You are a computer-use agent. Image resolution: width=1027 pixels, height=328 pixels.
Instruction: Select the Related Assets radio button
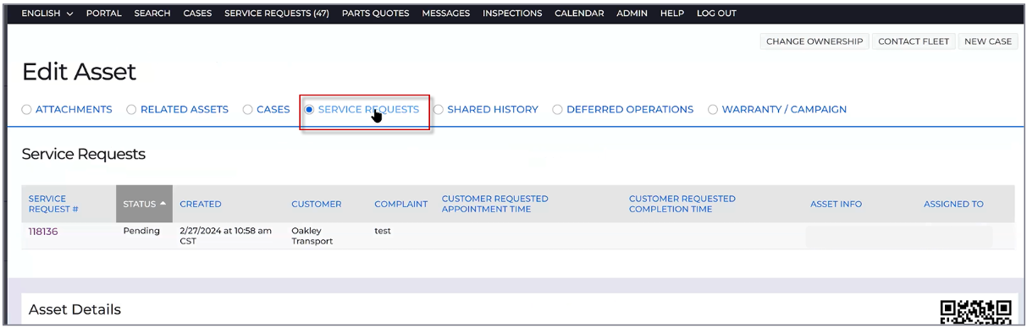point(131,110)
